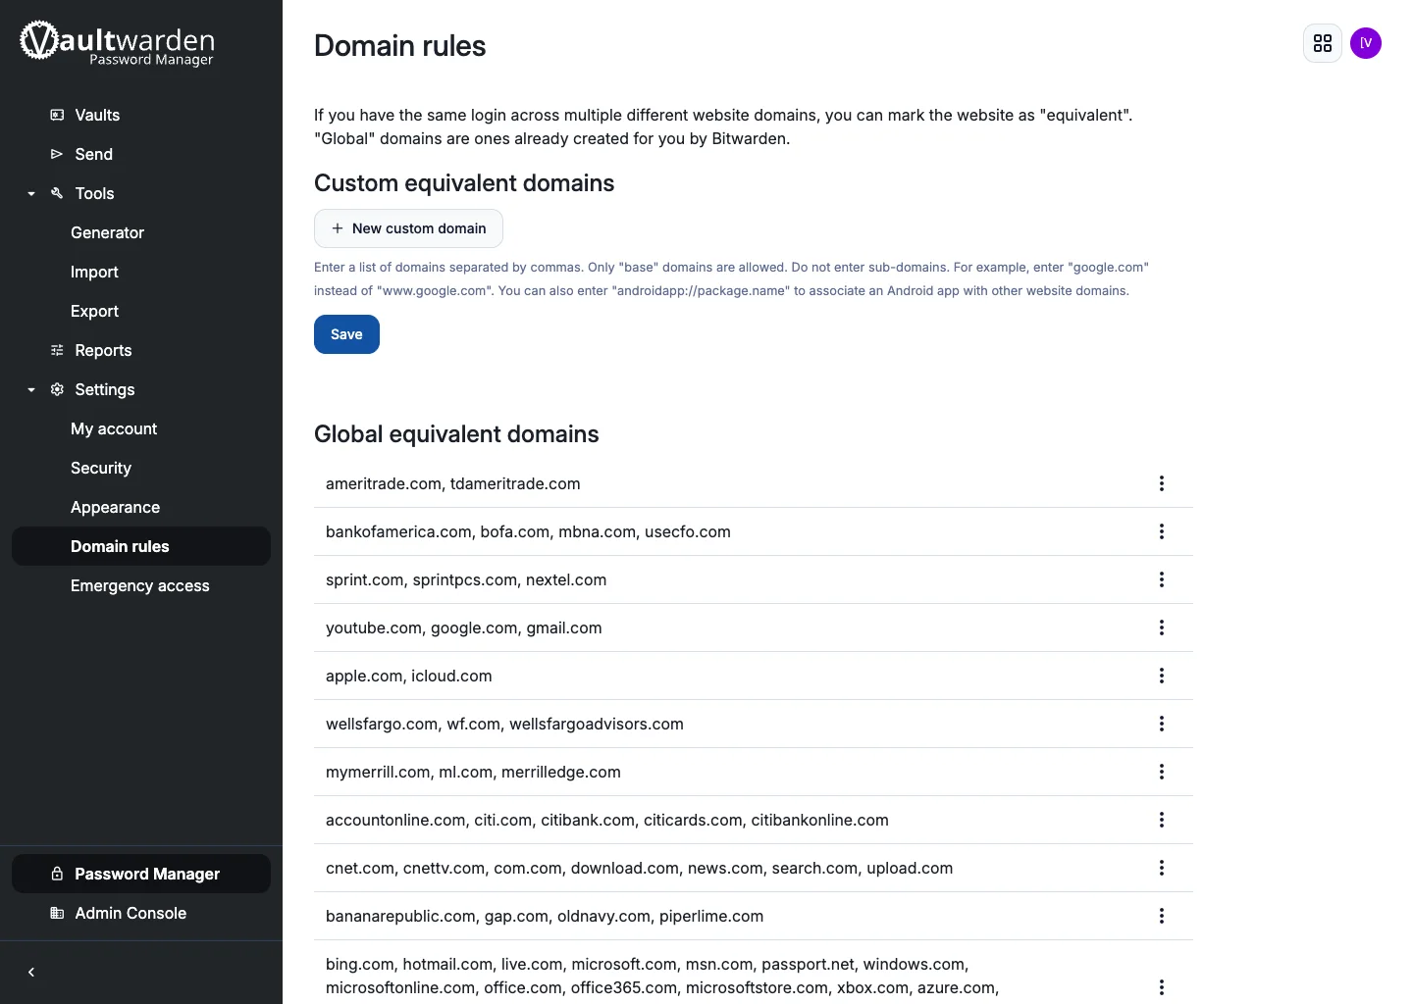Click the sprint.com, sprintpcs.com, nextel.com text
The height and width of the screenshot is (1004, 1413).
(x=466, y=579)
